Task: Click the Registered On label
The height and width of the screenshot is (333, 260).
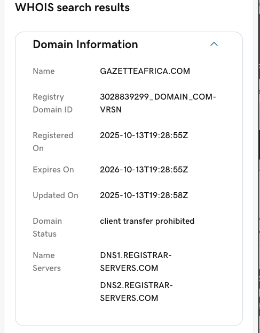Action: click(x=53, y=142)
